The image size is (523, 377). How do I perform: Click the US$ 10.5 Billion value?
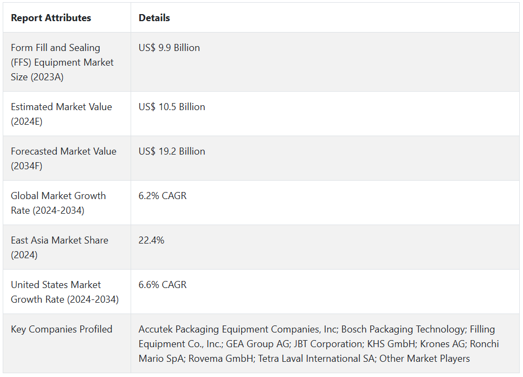(x=172, y=107)
